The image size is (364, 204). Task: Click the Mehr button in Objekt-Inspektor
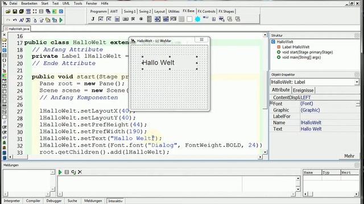tap(349, 156)
